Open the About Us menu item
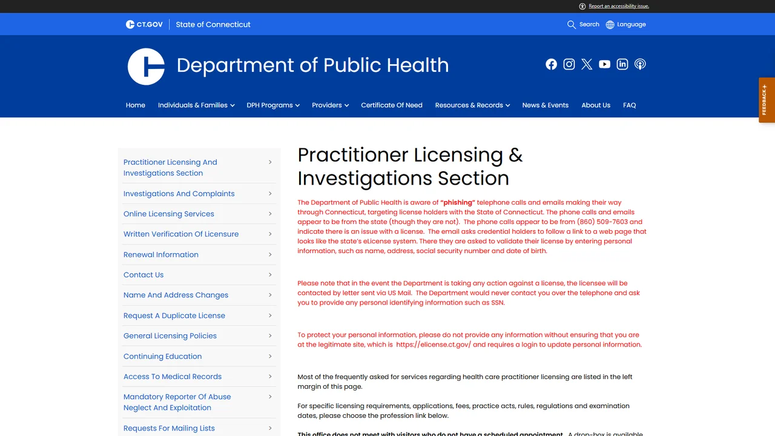 (596, 105)
